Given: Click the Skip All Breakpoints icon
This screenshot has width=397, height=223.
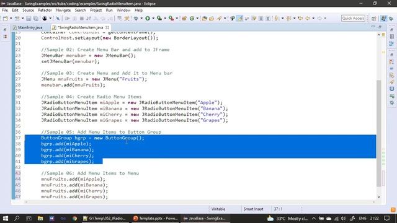Looking at the screenshot, I should coord(58,19).
